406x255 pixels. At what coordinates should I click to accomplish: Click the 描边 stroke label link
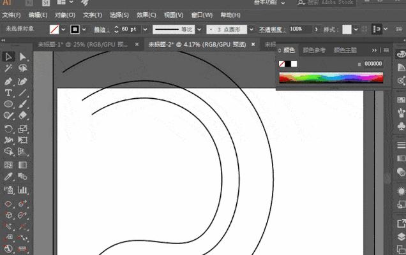[101, 30]
